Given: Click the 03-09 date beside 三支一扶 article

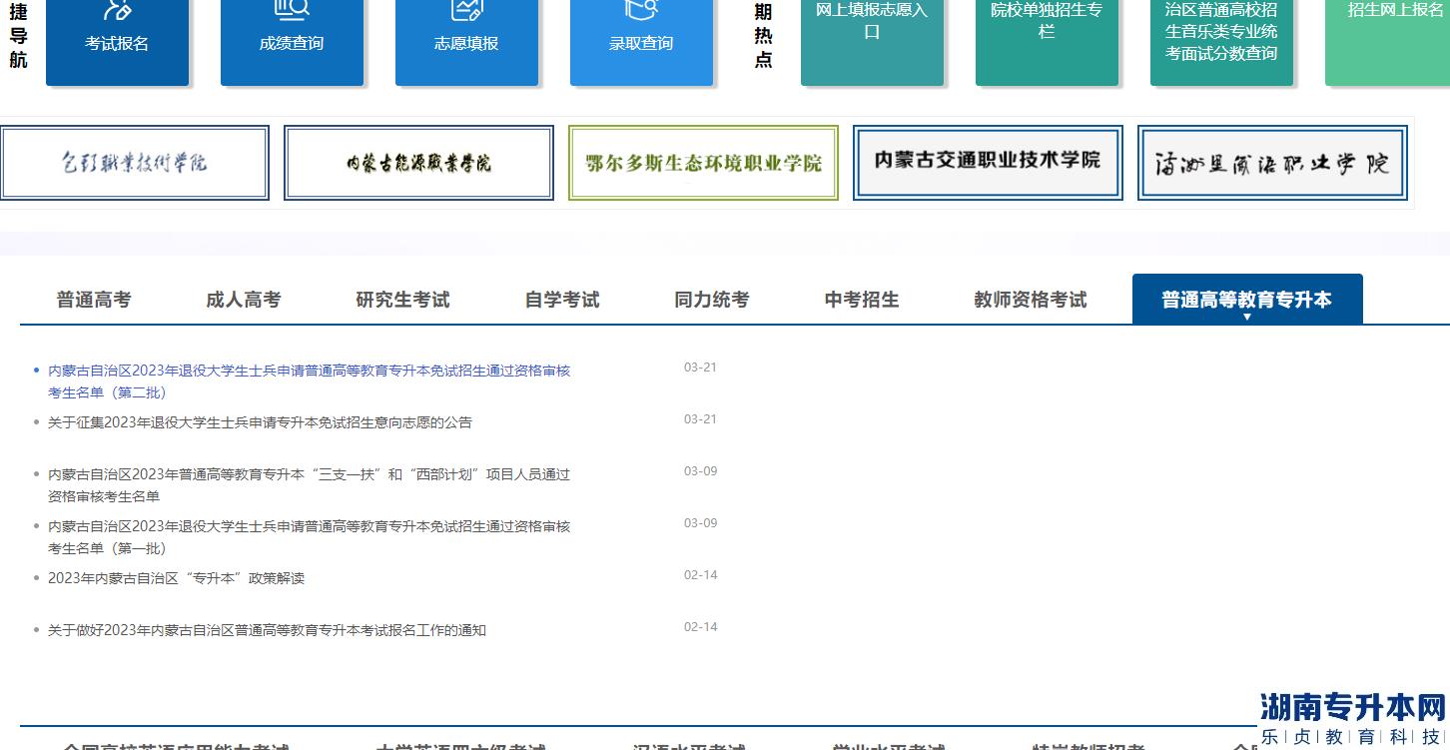Looking at the screenshot, I should point(701,471).
